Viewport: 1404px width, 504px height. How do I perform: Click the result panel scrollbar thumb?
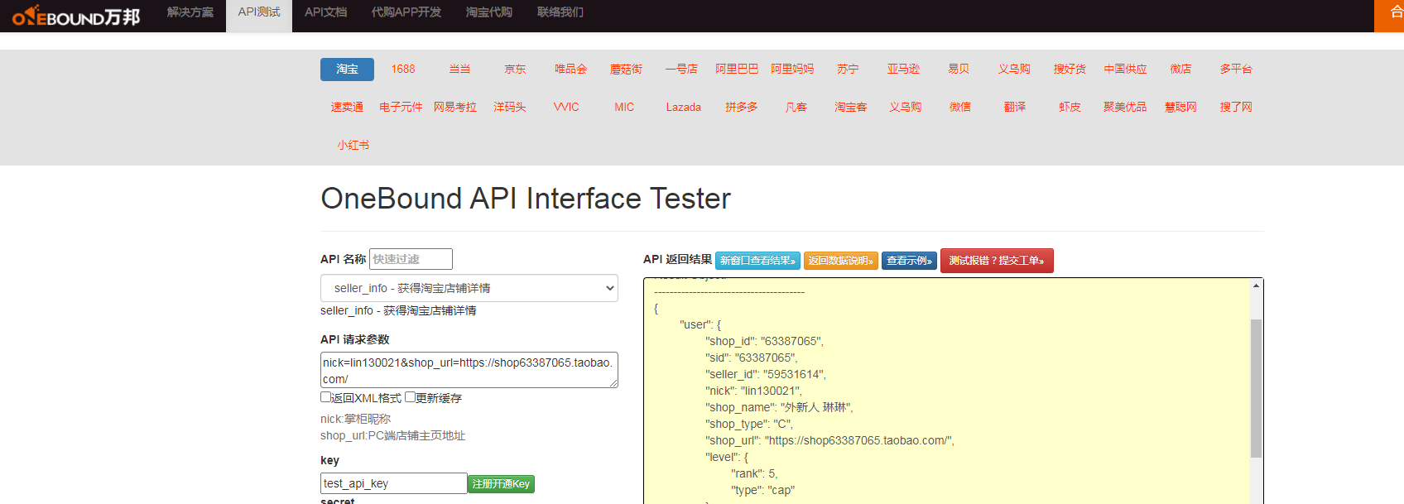pyautogui.click(x=1256, y=388)
